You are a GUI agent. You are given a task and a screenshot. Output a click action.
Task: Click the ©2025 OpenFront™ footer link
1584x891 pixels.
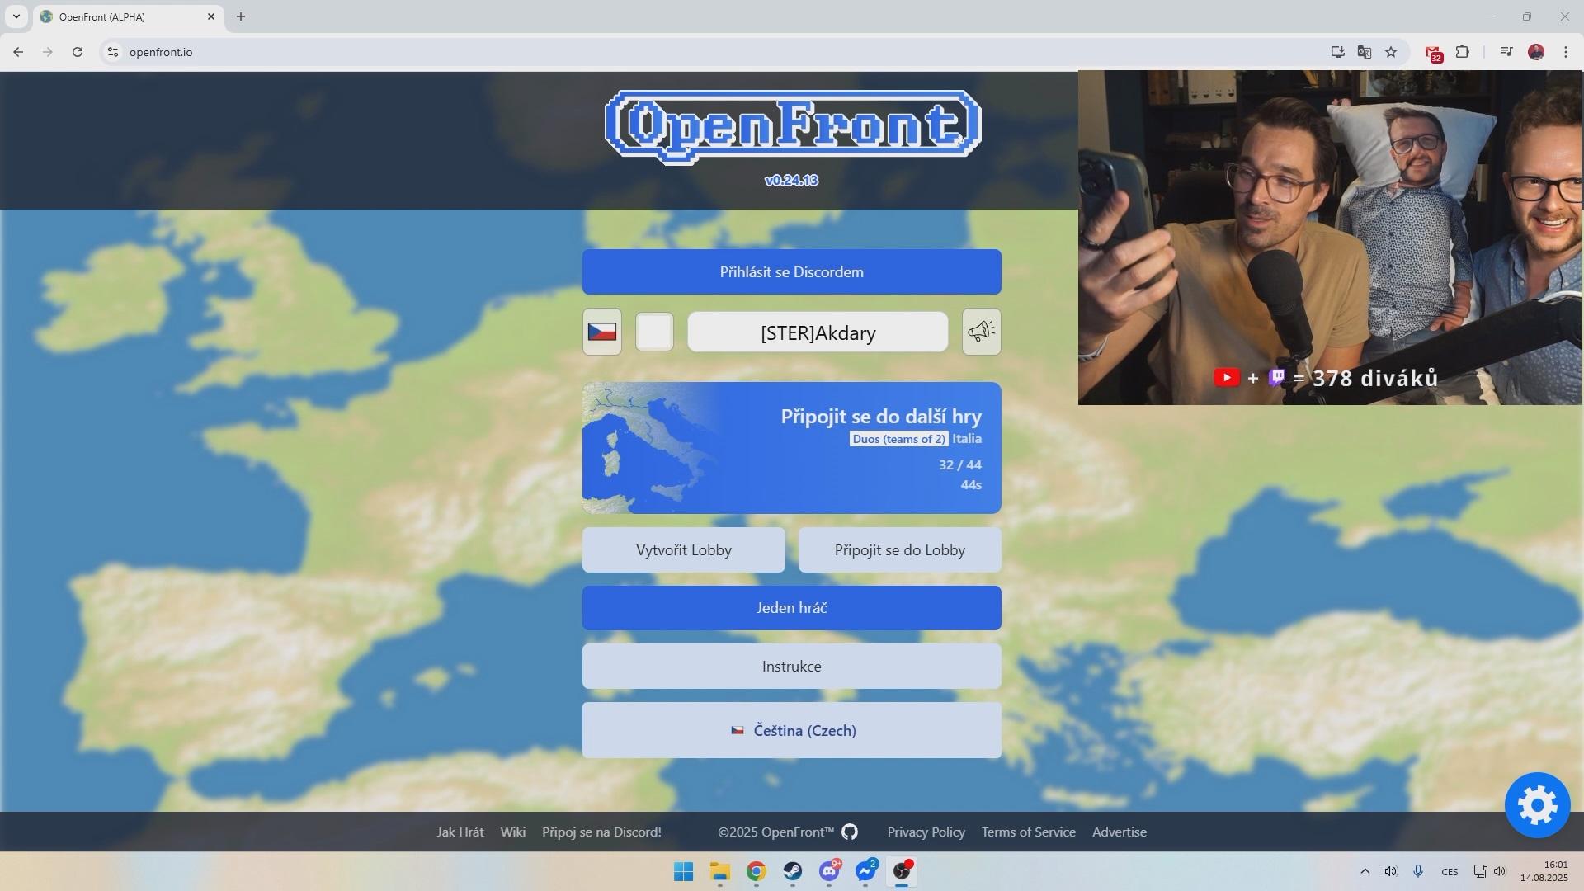coord(775,832)
